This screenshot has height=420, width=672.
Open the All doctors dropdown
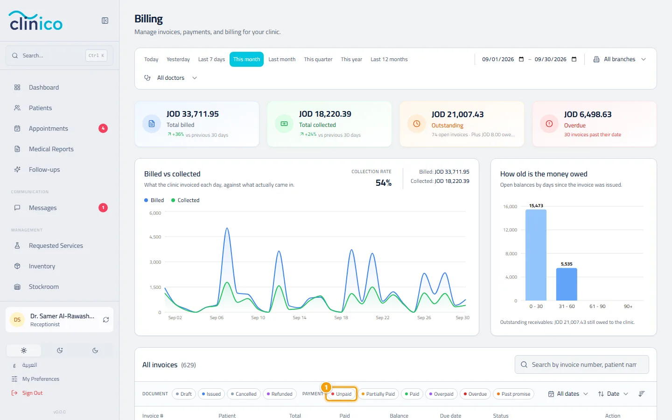click(x=171, y=78)
